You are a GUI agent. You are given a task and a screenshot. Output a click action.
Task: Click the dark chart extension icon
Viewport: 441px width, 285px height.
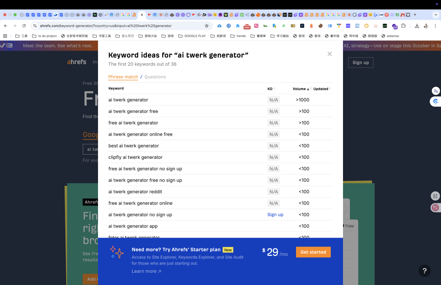click(x=302, y=26)
